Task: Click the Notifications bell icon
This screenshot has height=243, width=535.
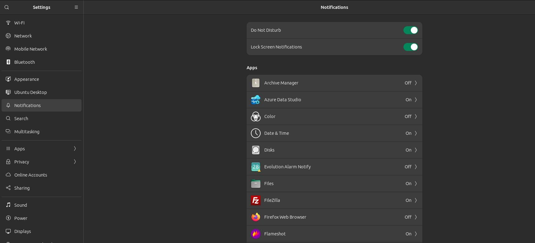Action: [x=8, y=105]
